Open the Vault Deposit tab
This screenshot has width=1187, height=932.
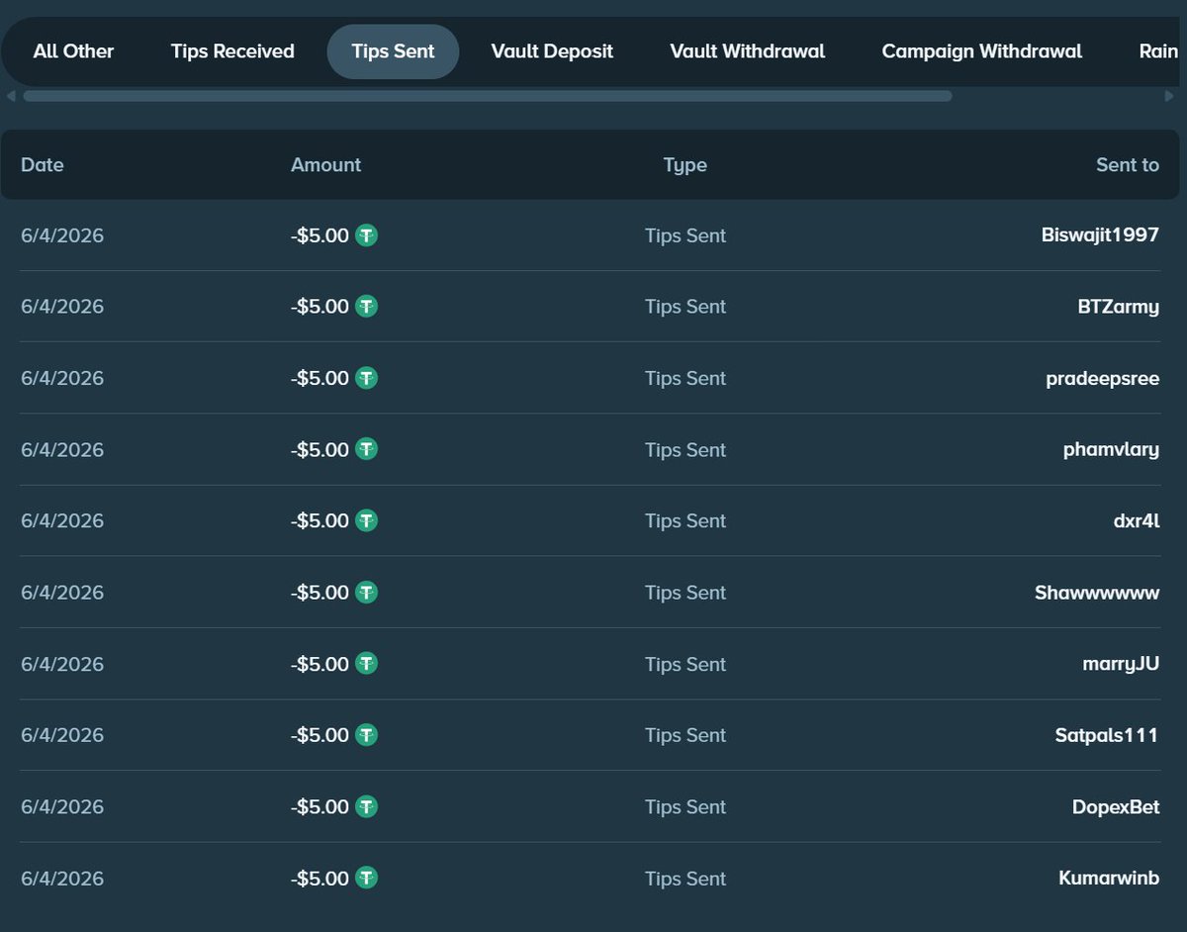(552, 51)
